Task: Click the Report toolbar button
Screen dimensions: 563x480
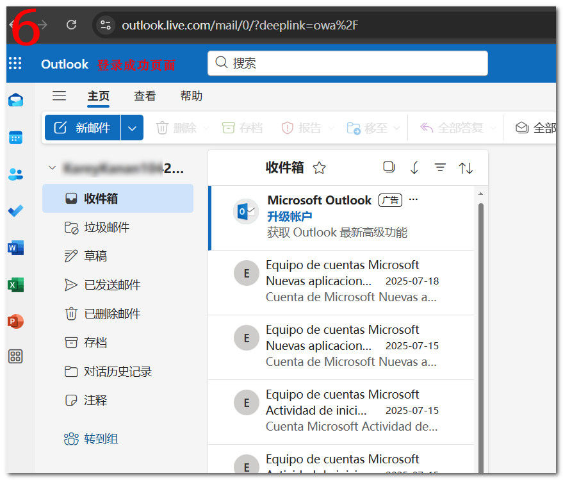Action: (301, 128)
